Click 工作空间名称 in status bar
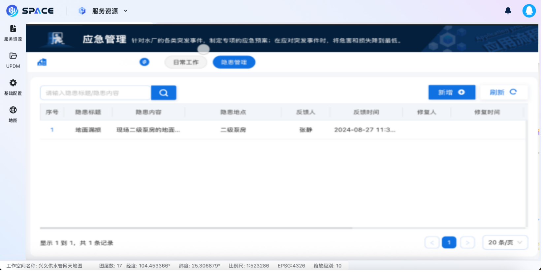The height and width of the screenshot is (272, 543). 44,266
